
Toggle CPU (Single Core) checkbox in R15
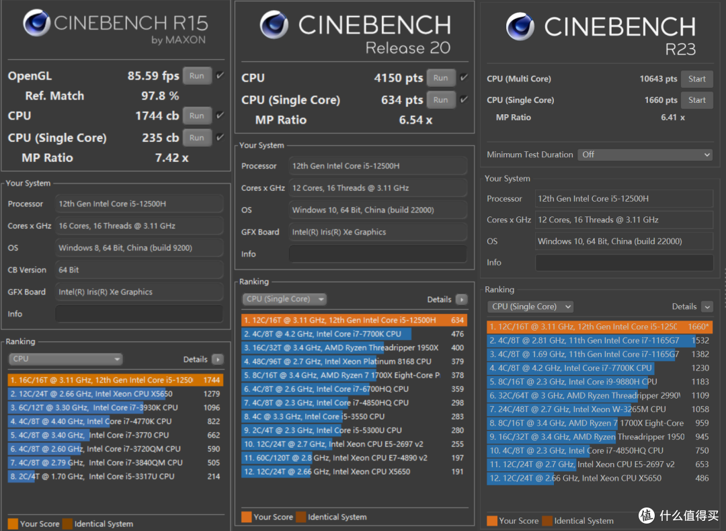(220, 137)
